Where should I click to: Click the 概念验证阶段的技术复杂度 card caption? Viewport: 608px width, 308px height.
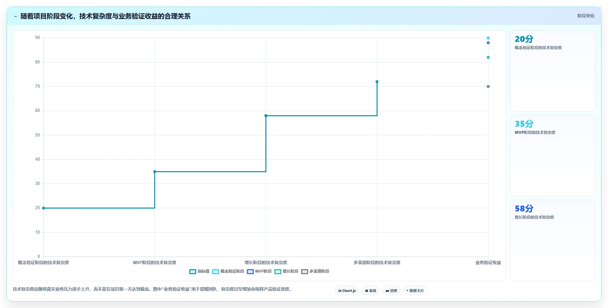pos(538,48)
